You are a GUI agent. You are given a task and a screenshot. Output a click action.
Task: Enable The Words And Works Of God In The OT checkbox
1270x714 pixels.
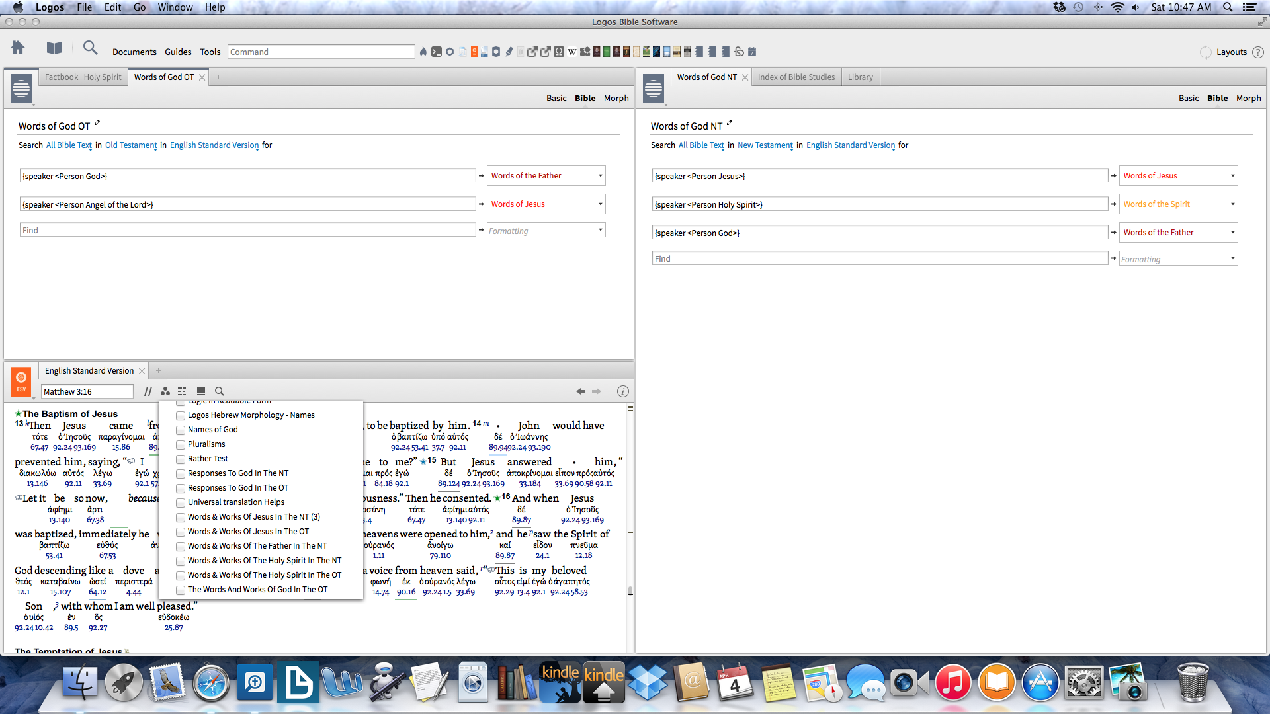coord(181,590)
